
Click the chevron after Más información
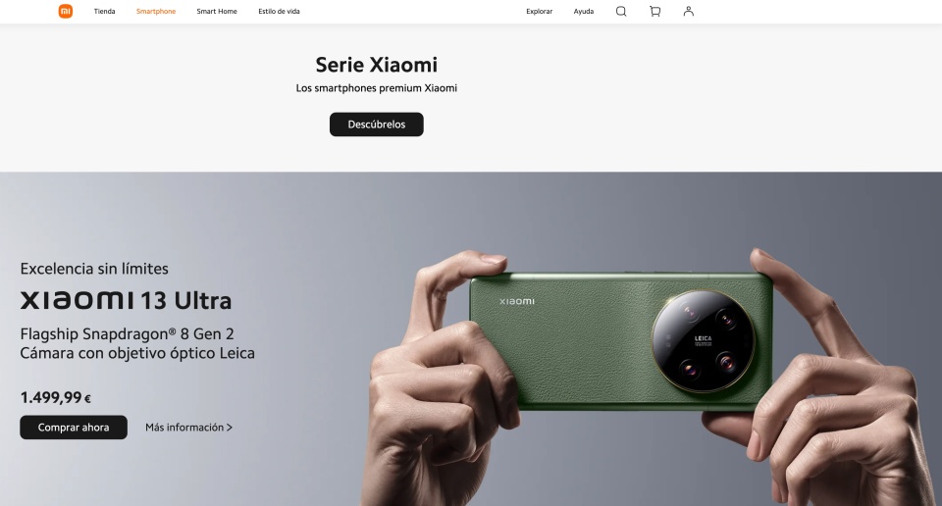point(230,428)
